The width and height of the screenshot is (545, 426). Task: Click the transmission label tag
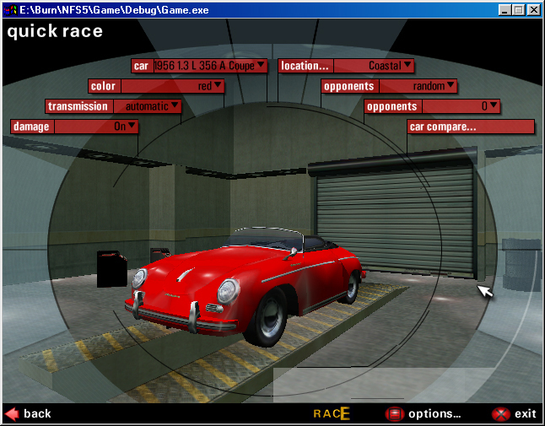pyautogui.click(x=79, y=106)
